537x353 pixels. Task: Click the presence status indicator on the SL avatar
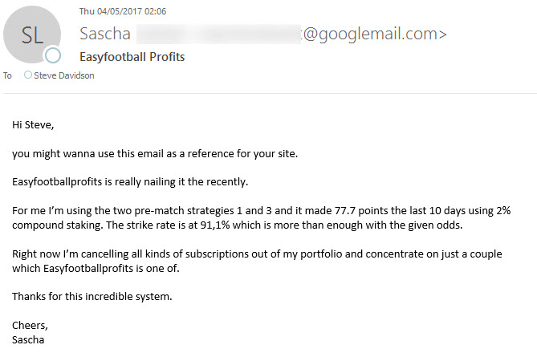pos(53,55)
